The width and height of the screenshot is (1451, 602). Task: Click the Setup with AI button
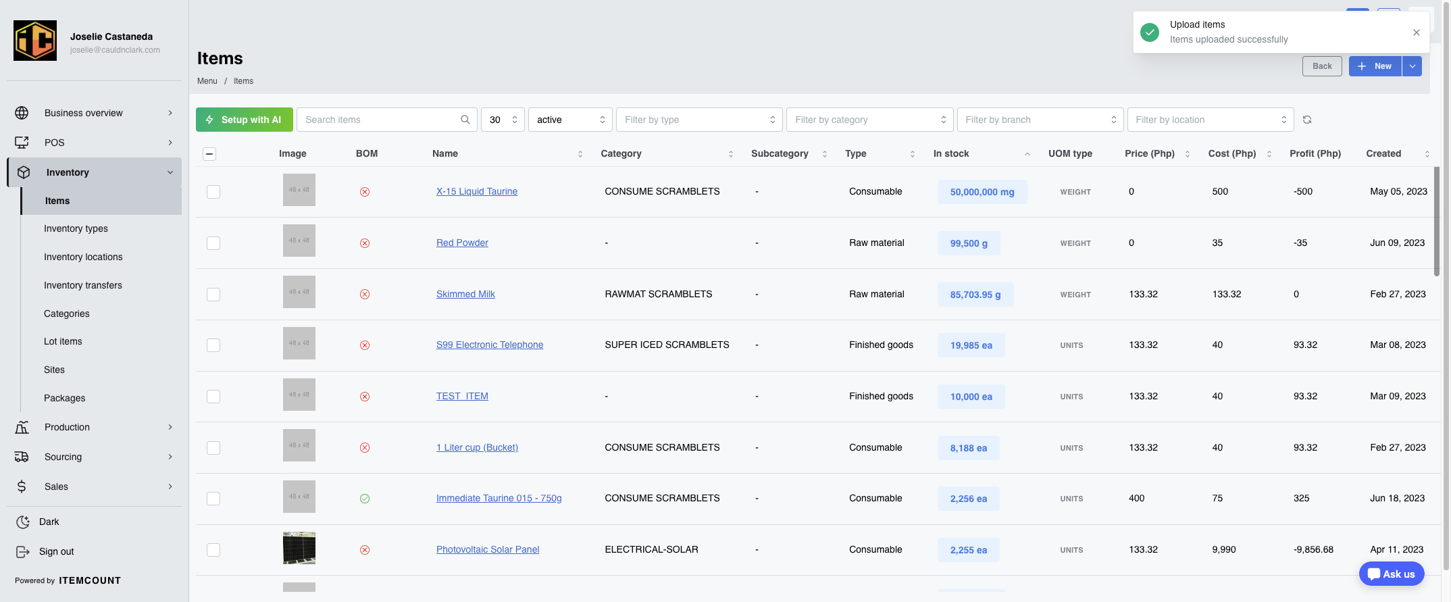pos(245,120)
